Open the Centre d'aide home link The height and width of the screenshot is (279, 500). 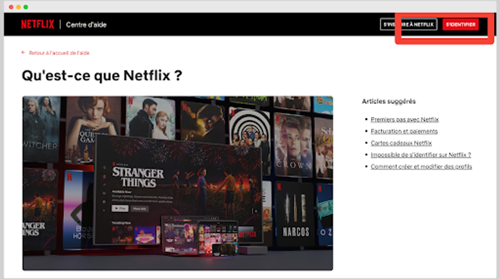[86, 25]
